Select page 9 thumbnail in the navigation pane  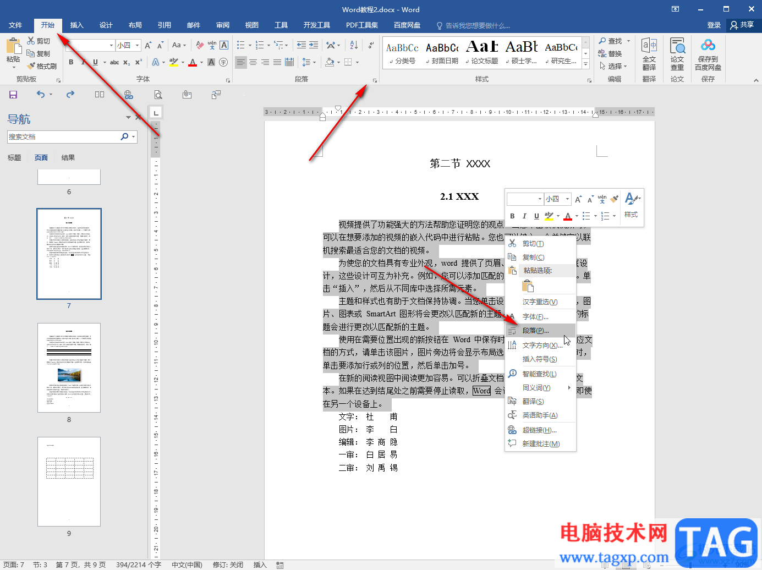click(69, 481)
